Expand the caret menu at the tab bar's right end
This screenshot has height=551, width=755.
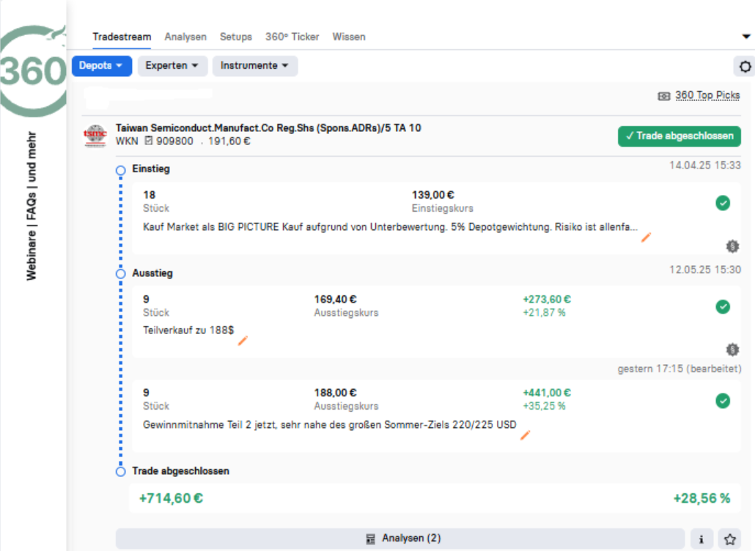tap(746, 37)
